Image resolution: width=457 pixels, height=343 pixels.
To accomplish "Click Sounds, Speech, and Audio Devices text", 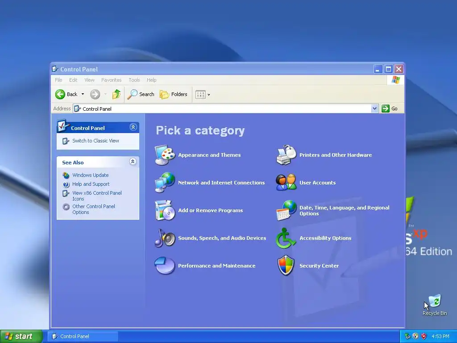I will pyautogui.click(x=222, y=238).
